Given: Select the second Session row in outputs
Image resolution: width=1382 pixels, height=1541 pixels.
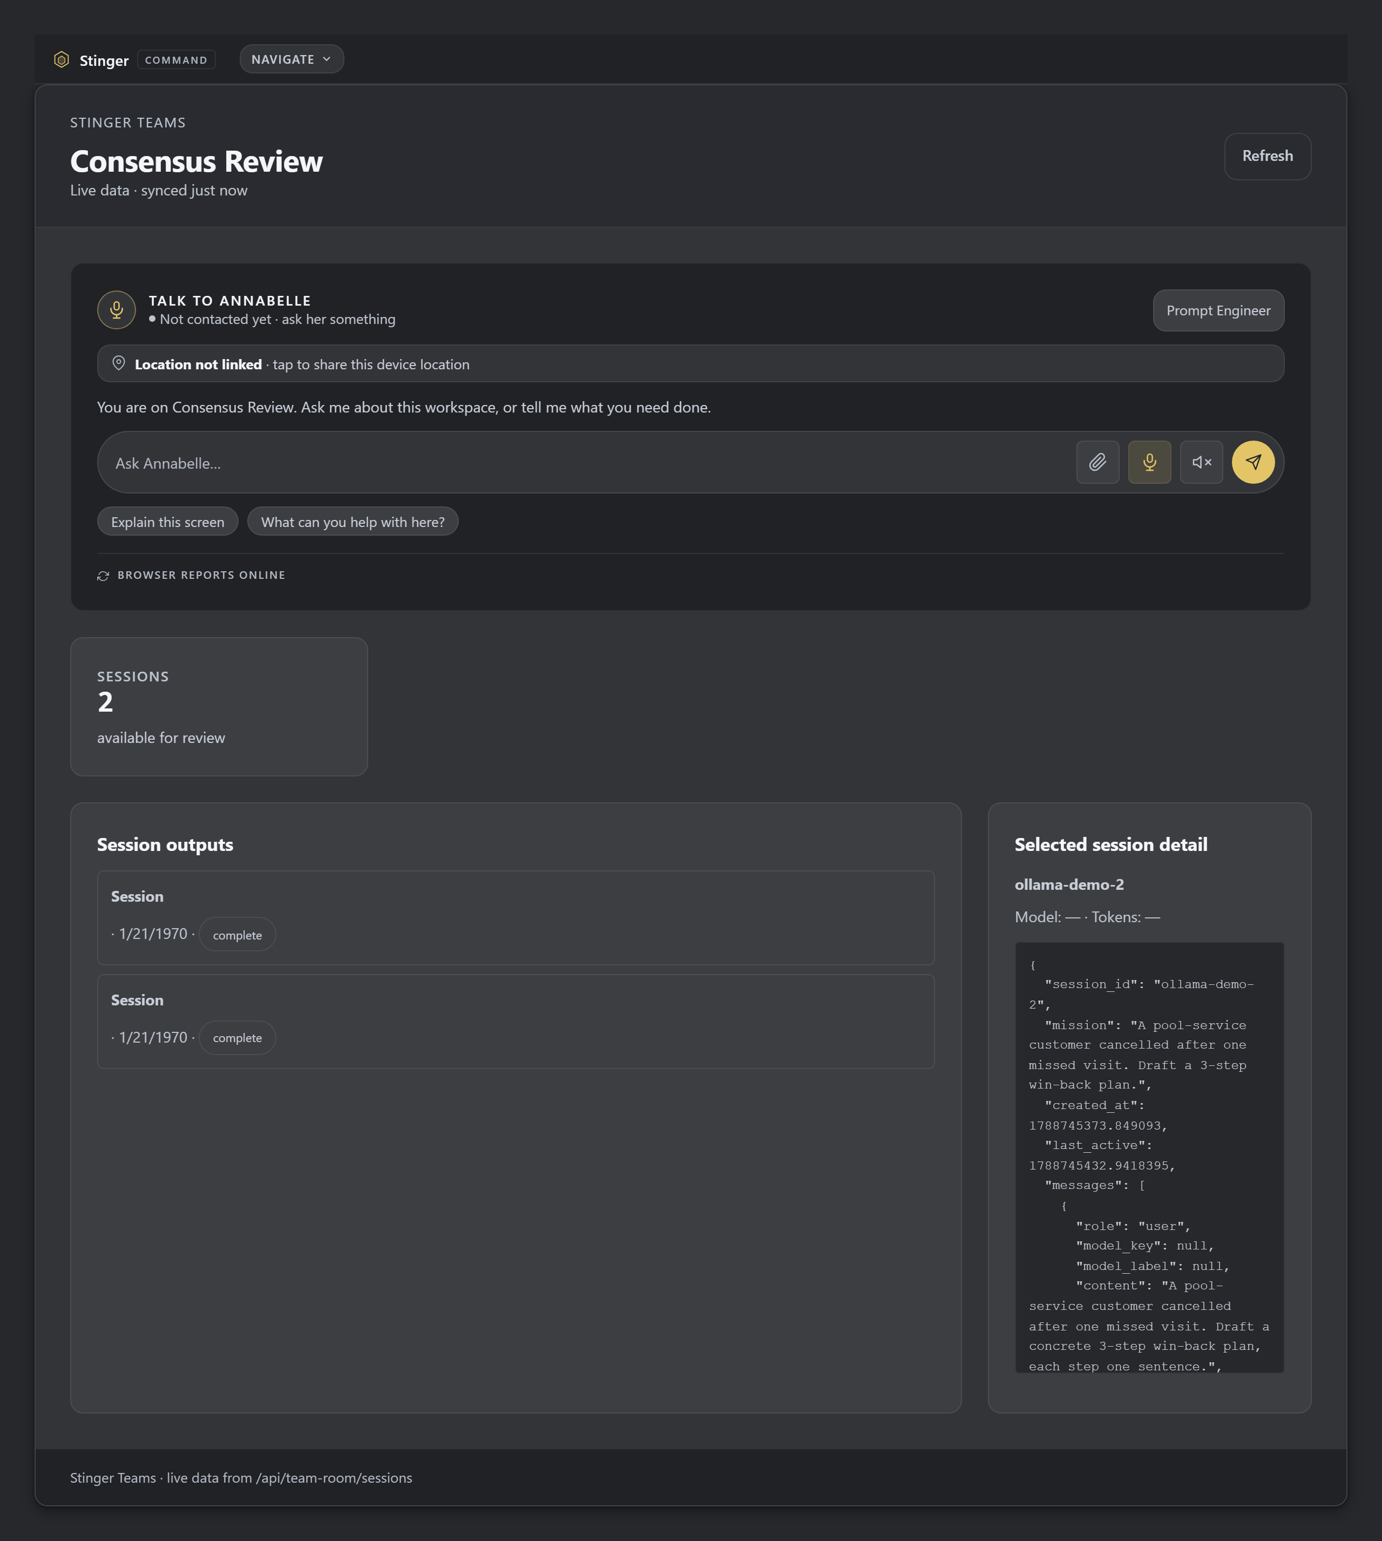Looking at the screenshot, I should [516, 1022].
